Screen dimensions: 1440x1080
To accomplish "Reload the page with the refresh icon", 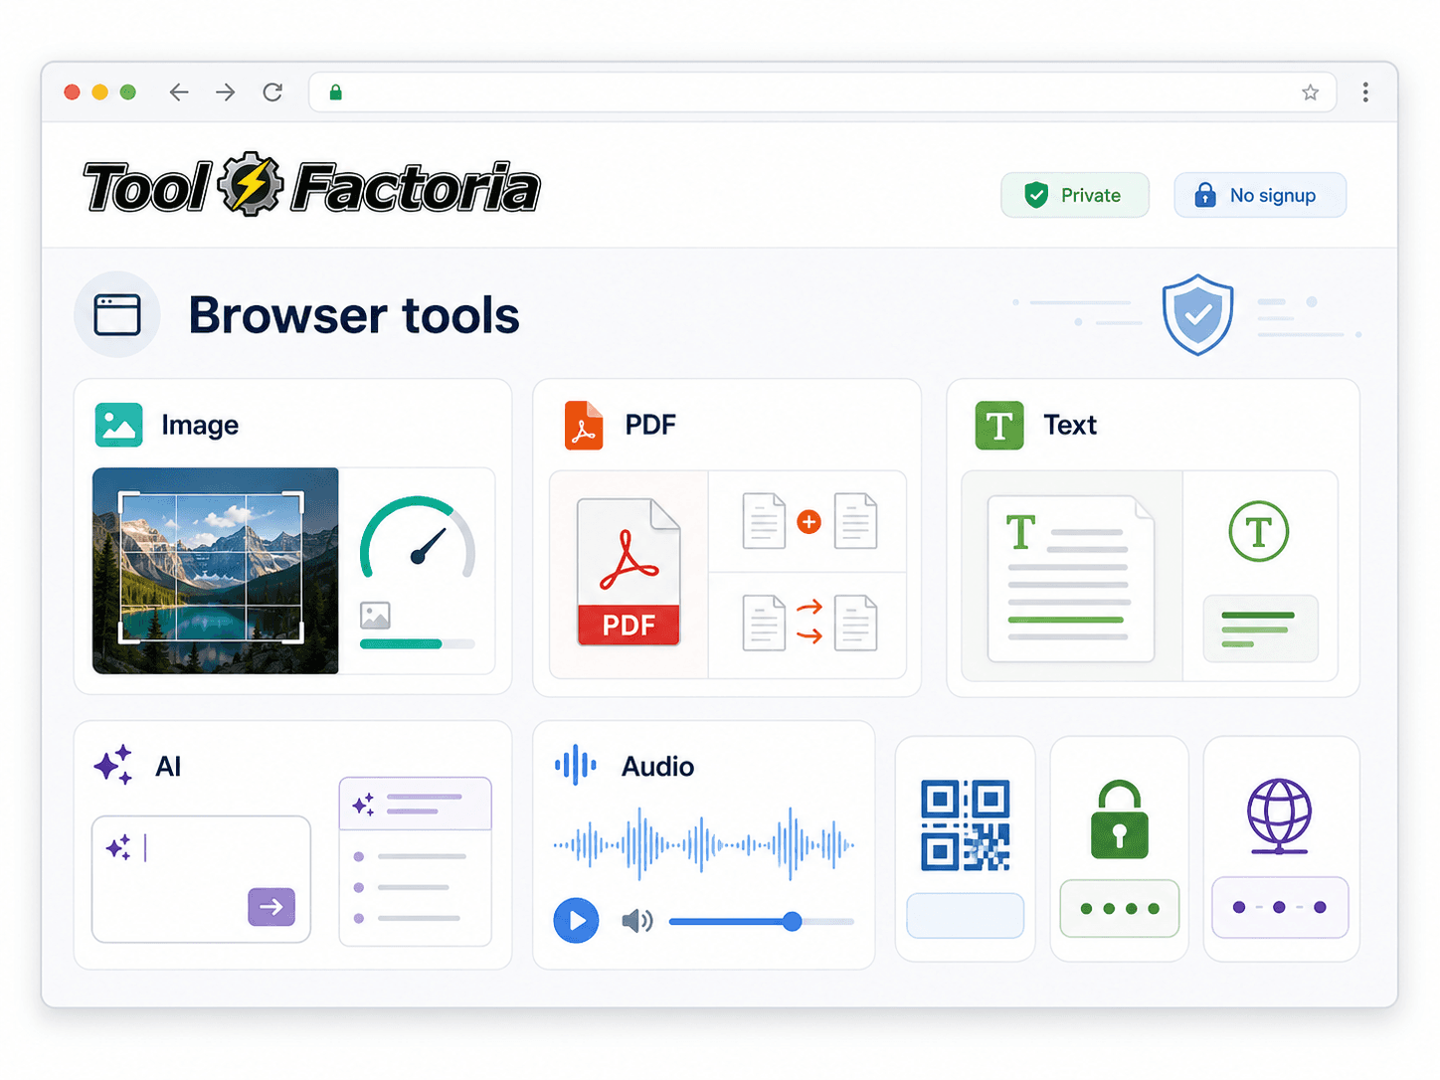I will (272, 92).
